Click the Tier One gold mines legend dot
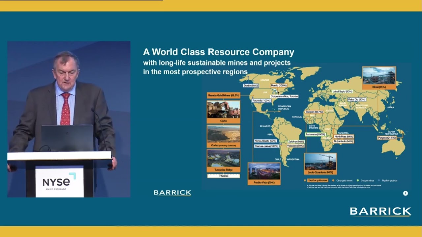The image size is (422, 237). [305, 180]
